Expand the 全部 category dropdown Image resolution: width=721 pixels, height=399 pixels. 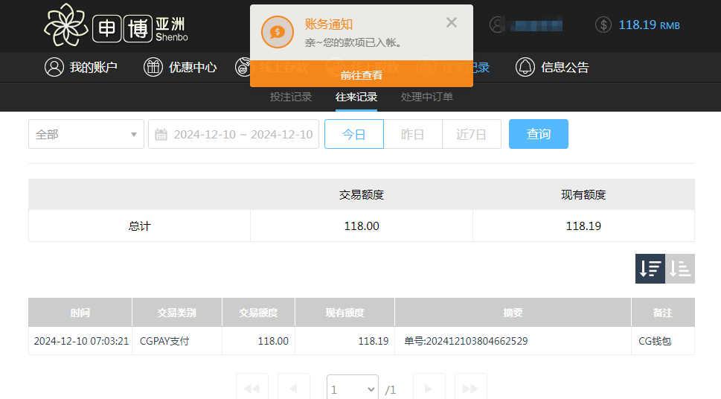click(86, 134)
